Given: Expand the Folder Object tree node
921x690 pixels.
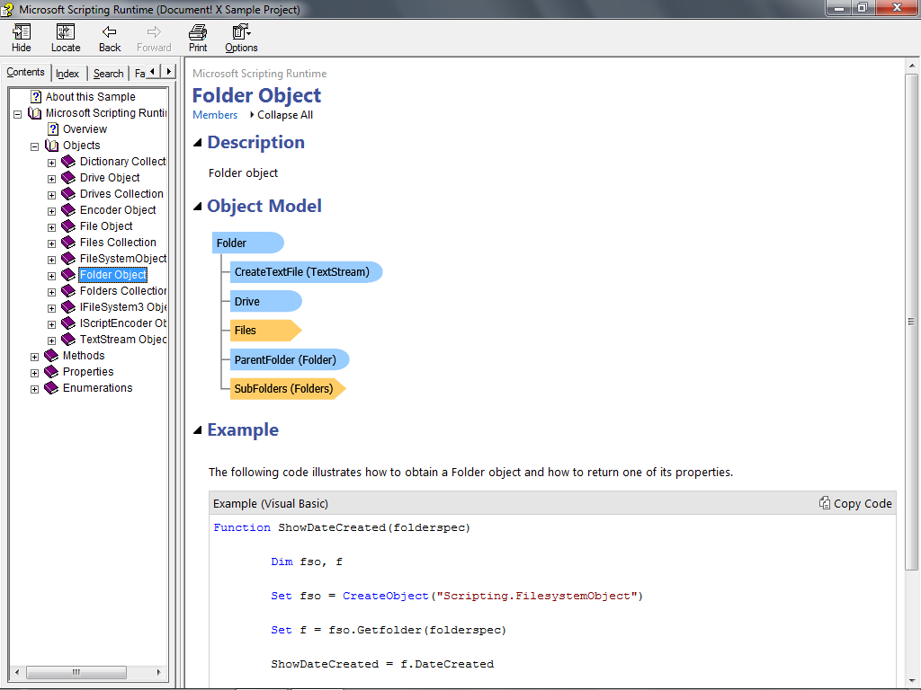Looking at the screenshot, I should pos(51,276).
